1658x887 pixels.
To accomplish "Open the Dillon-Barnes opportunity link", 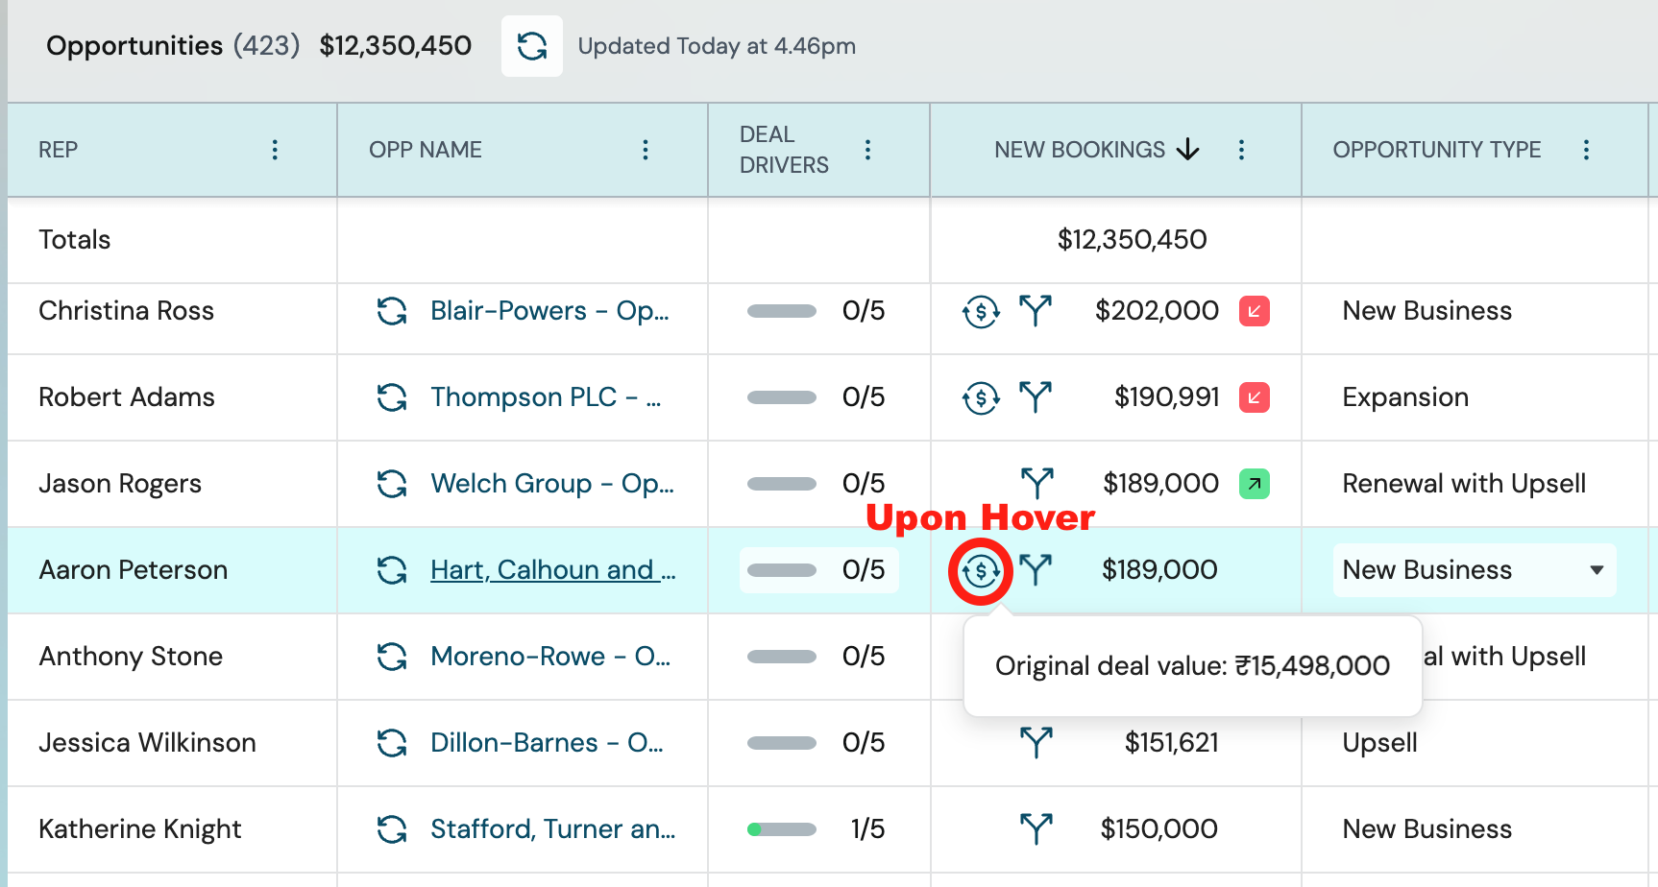I will [x=547, y=743].
